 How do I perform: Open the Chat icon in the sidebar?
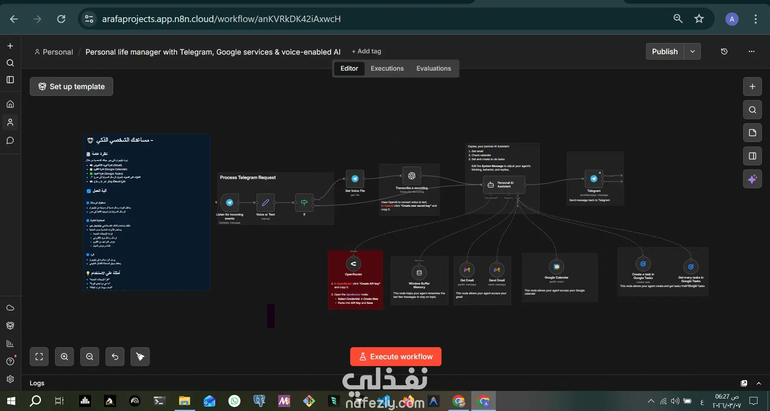pos(10,140)
